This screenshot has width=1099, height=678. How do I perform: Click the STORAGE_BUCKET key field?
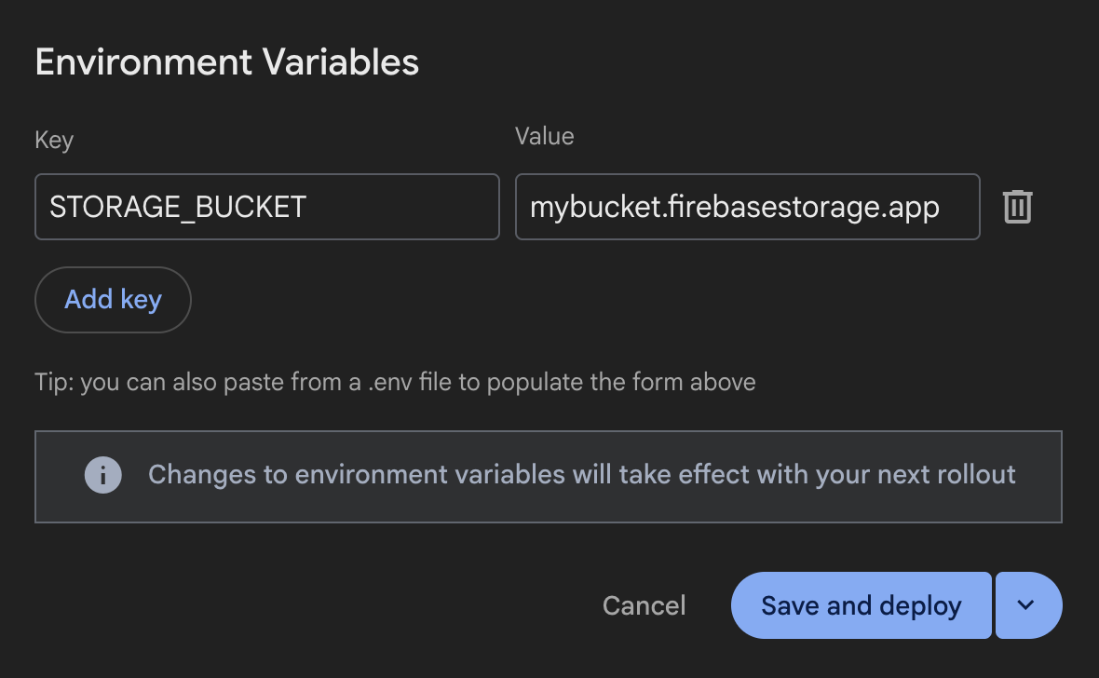(x=266, y=207)
